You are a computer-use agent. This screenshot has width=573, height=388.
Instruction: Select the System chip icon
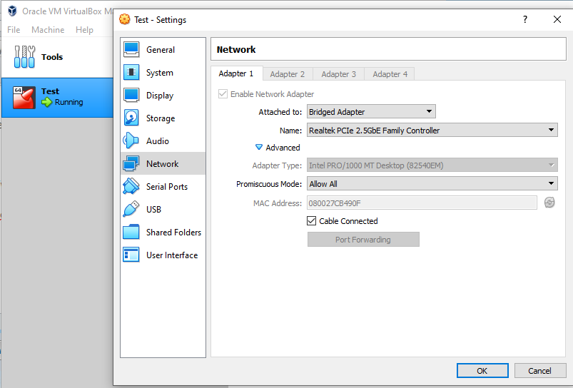click(131, 72)
